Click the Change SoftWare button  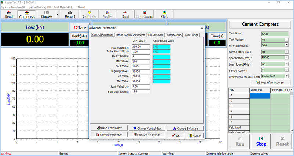pos(185,128)
